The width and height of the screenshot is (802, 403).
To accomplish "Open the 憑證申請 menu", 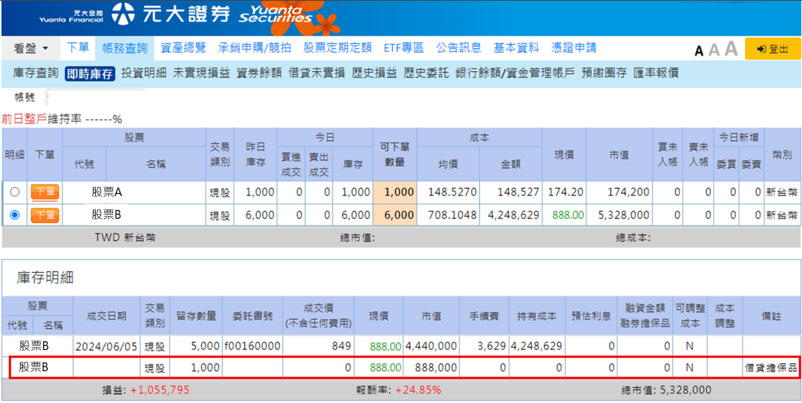I will (574, 48).
